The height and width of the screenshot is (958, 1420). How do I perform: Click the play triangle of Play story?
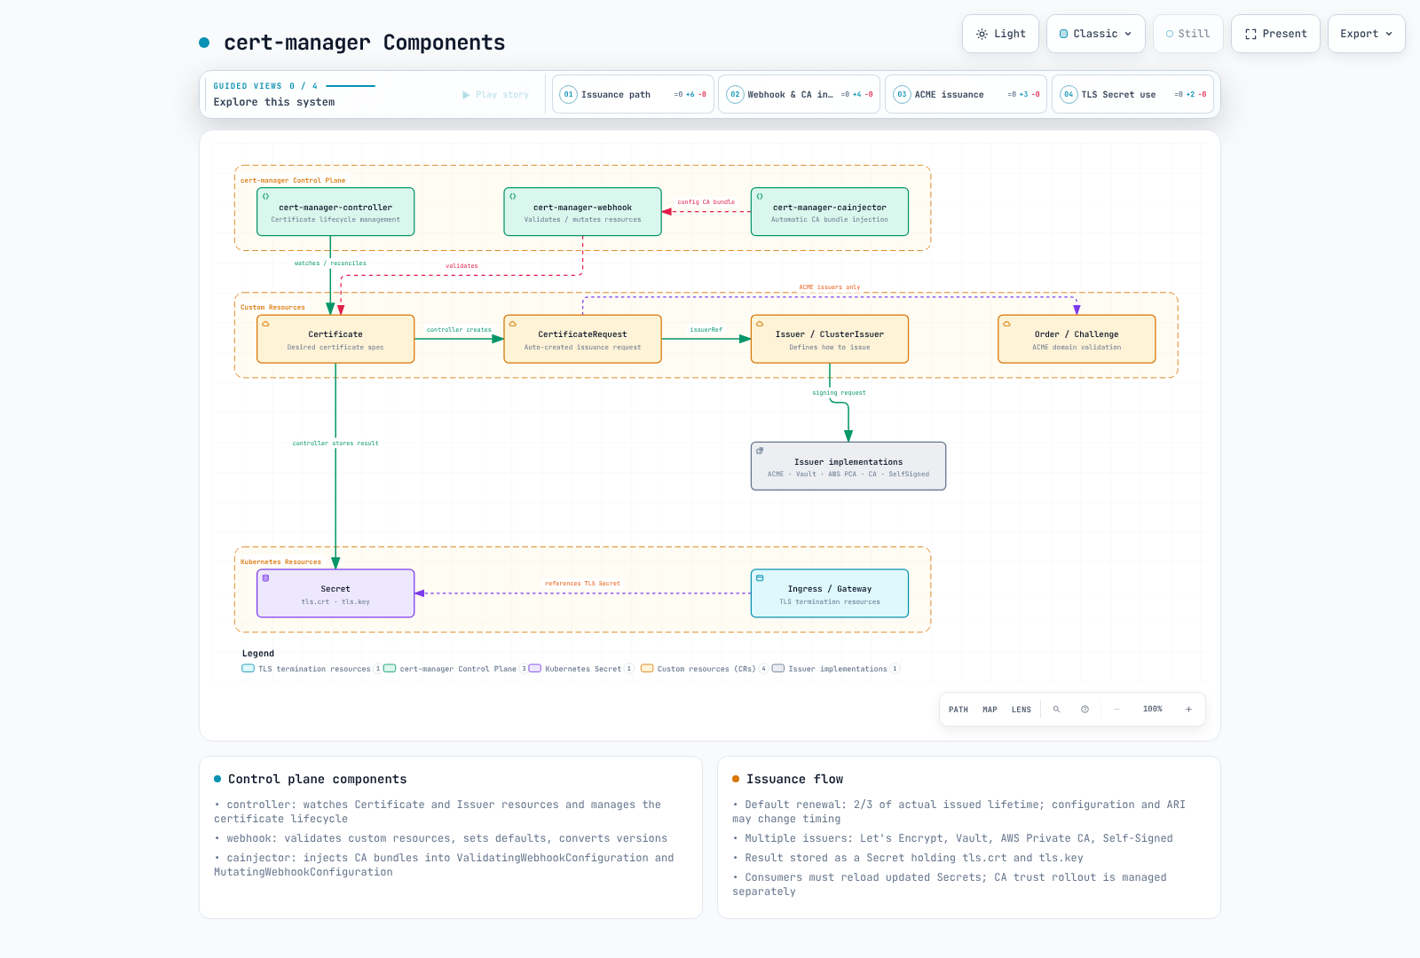(x=466, y=95)
